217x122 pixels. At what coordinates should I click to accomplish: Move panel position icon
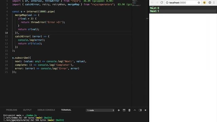[140, 110]
